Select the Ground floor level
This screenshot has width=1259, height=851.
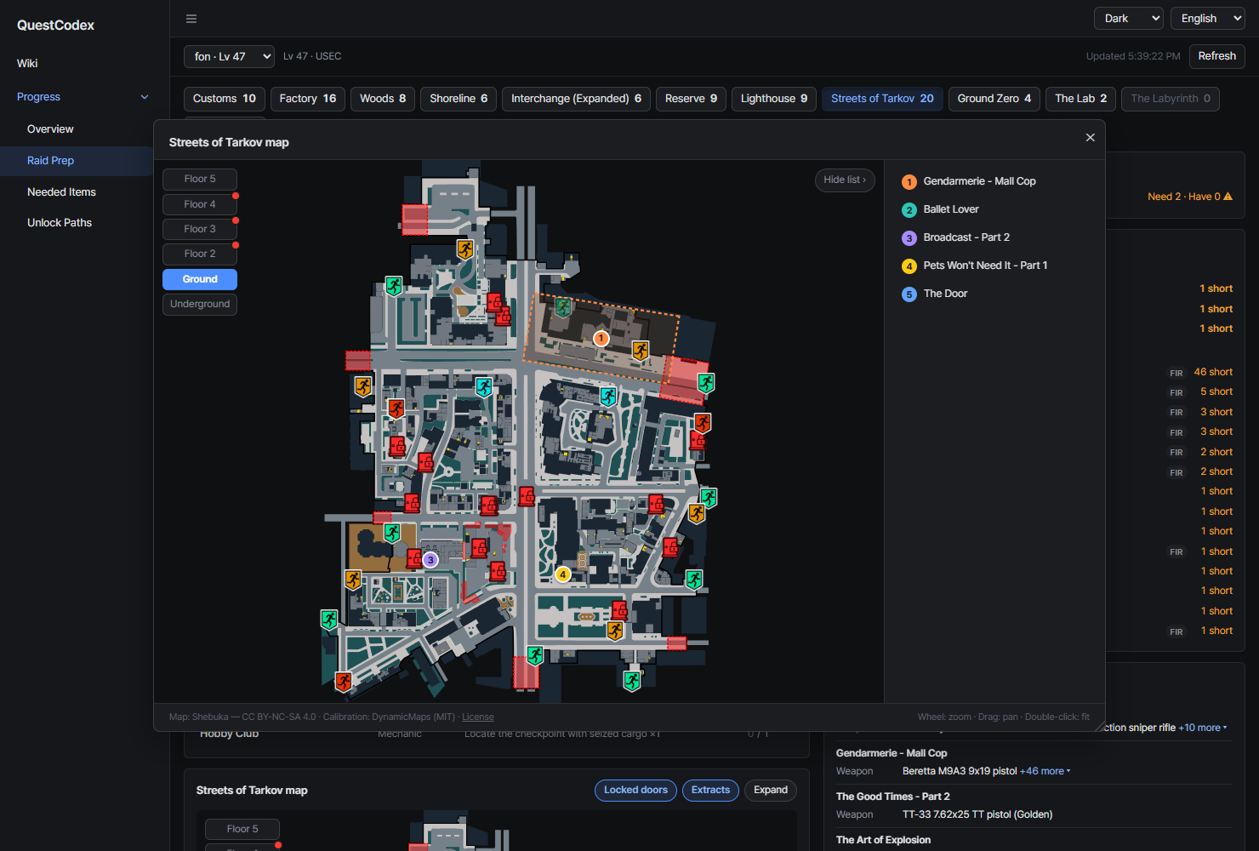(x=200, y=279)
